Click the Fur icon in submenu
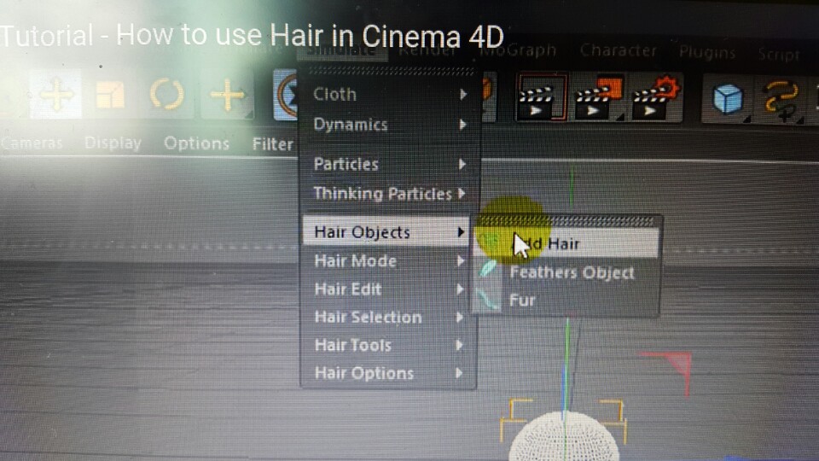819x461 pixels. click(x=487, y=300)
